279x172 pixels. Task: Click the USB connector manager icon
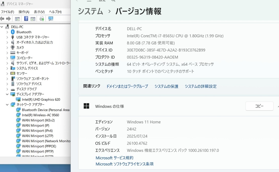(13, 37)
